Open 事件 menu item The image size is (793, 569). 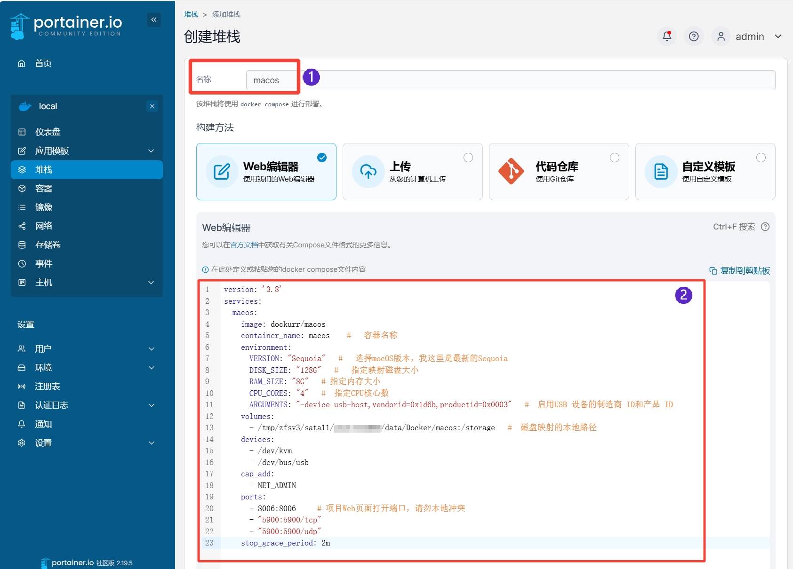87,264
